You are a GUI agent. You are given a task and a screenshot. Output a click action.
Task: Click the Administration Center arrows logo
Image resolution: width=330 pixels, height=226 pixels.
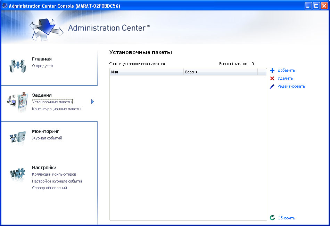coord(46,30)
